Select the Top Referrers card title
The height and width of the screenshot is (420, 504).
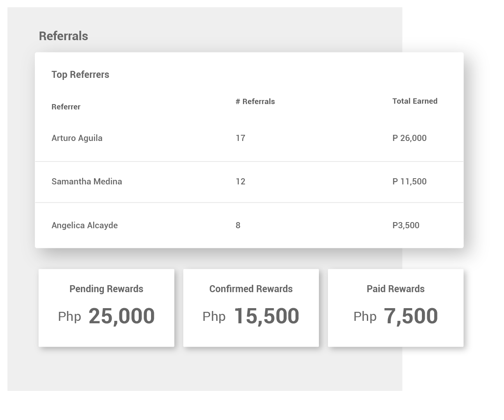(80, 75)
